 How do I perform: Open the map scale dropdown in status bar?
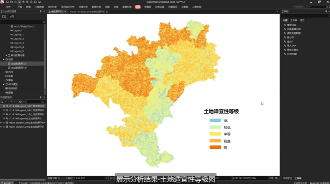106,178
